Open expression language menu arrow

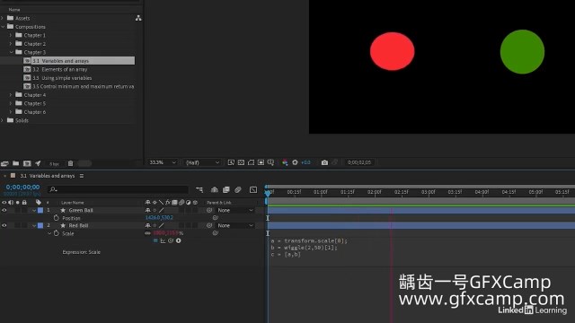pyautogui.click(x=179, y=240)
